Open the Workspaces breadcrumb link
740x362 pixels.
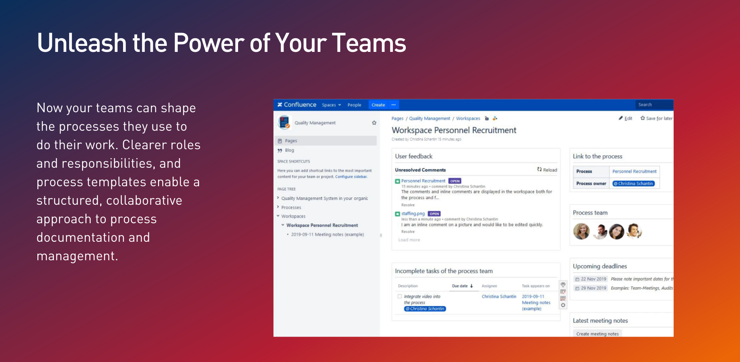[x=468, y=119]
